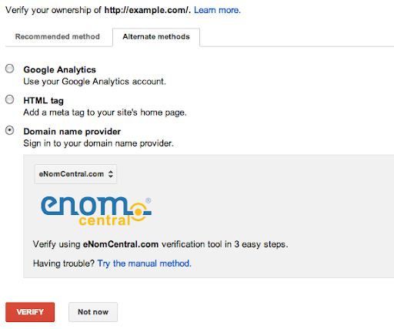This screenshot has width=394, height=329.
Task: Click the http://example.com/ URL text
Action: coord(147,10)
